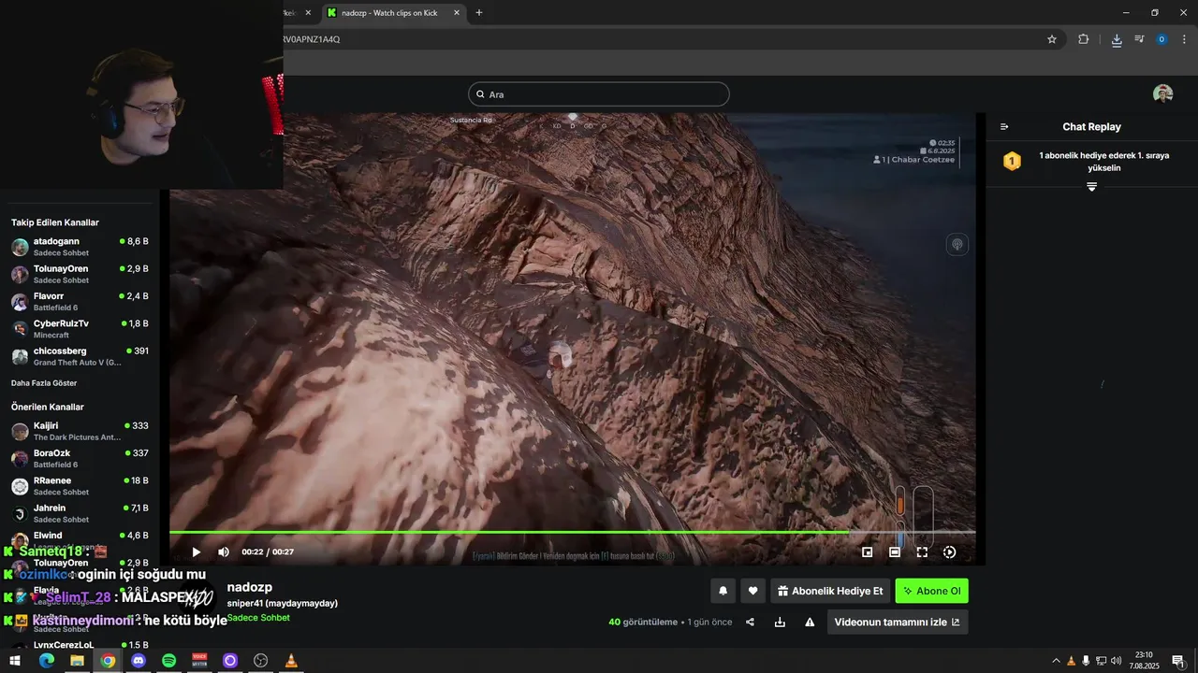The height and width of the screenshot is (673, 1198).
Task: Follow the channel with the heart icon
Action: pos(753,591)
